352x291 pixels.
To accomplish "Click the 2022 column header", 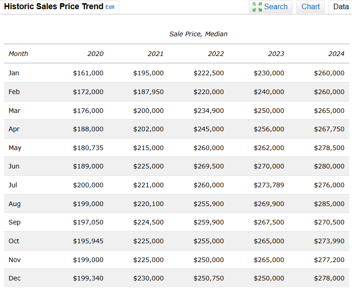I will pyautogui.click(x=216, y=54).
